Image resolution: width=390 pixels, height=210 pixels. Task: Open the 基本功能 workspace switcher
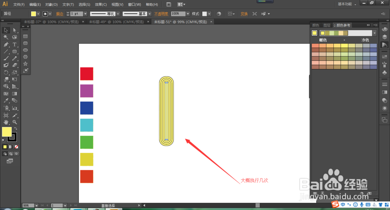[347, 4]
